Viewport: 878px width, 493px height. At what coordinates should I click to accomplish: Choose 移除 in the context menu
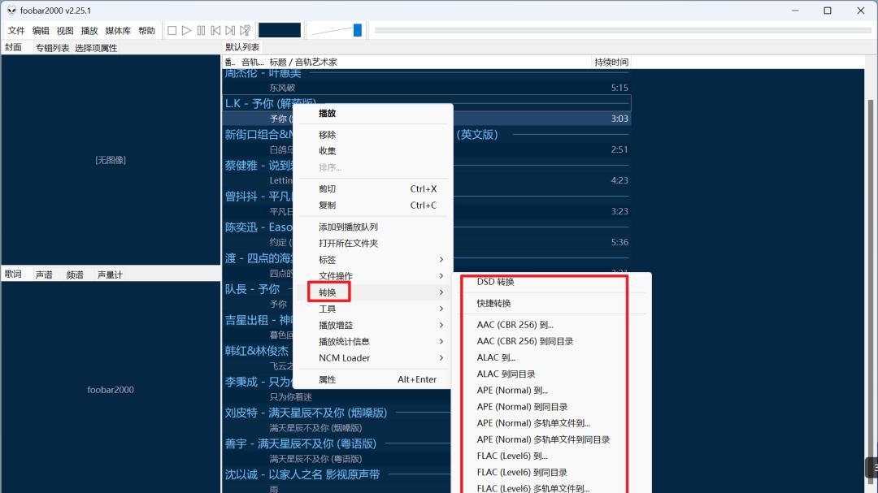[373, 135]
